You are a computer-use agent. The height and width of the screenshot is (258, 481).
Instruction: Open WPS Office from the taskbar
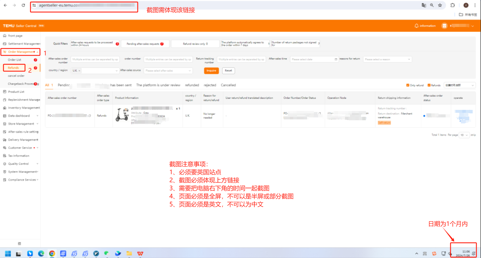(x=140, y=254)
